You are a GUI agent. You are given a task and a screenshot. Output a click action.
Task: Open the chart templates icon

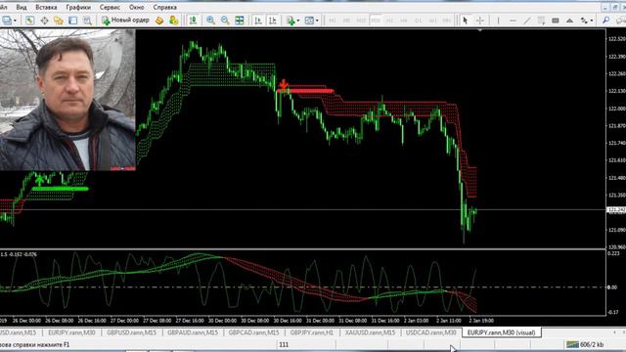309,21
